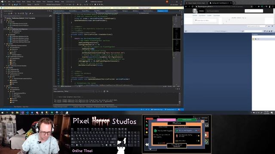Viewport: 275px width, 154px height.
Task: Open the Show output from dropdown
Action: (79, 91)
